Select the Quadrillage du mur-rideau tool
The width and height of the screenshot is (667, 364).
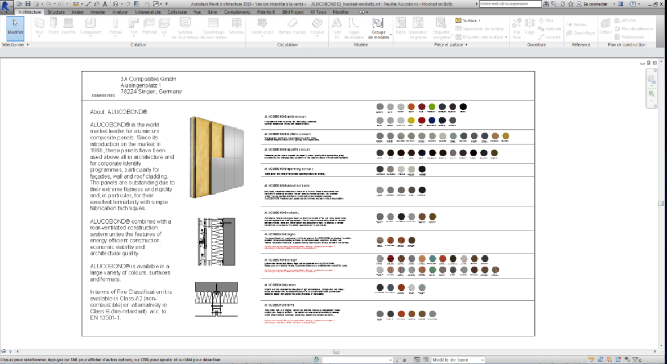(x=213, y=28)
